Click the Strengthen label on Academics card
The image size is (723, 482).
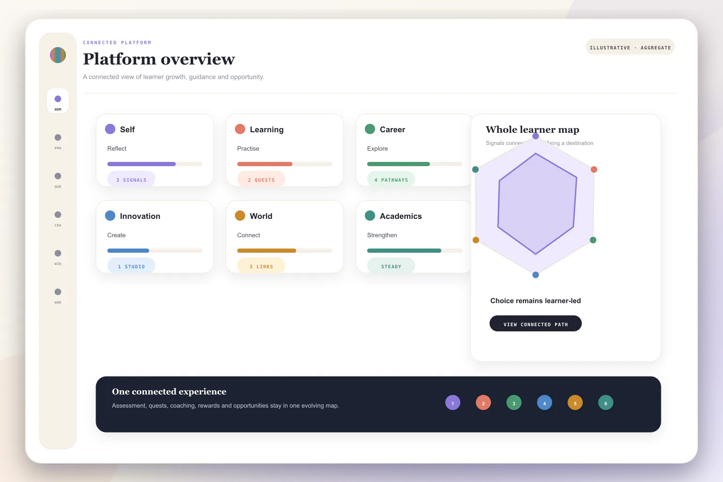pyautogui.click(x=382, y=235)
